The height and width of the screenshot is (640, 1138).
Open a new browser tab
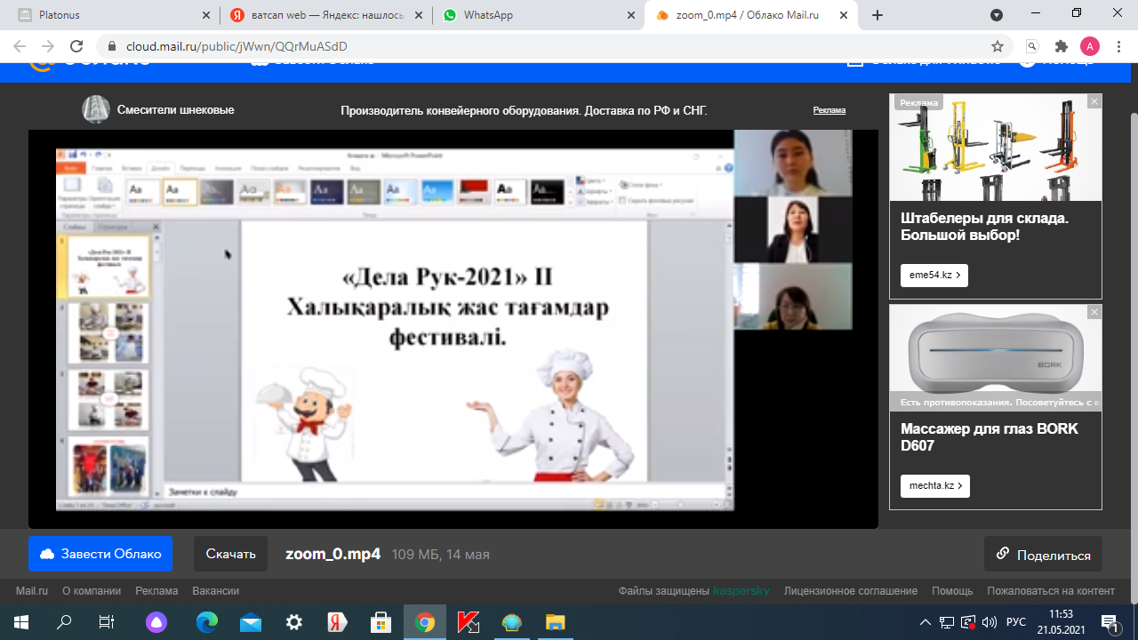tap(878, 15)
